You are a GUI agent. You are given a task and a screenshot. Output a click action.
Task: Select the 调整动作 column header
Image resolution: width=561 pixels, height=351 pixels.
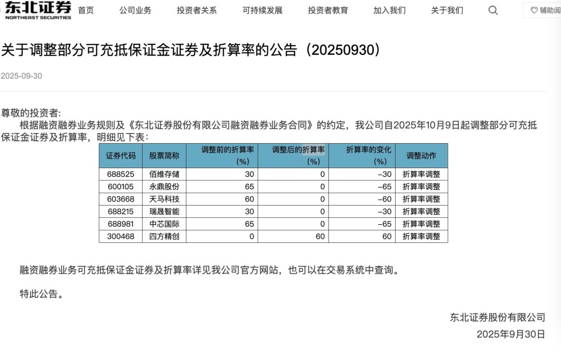click(421, 155)
